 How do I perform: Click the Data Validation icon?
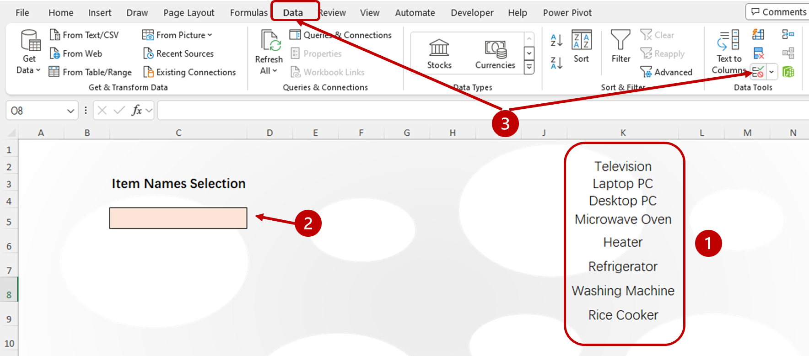[x=758, y=72]
